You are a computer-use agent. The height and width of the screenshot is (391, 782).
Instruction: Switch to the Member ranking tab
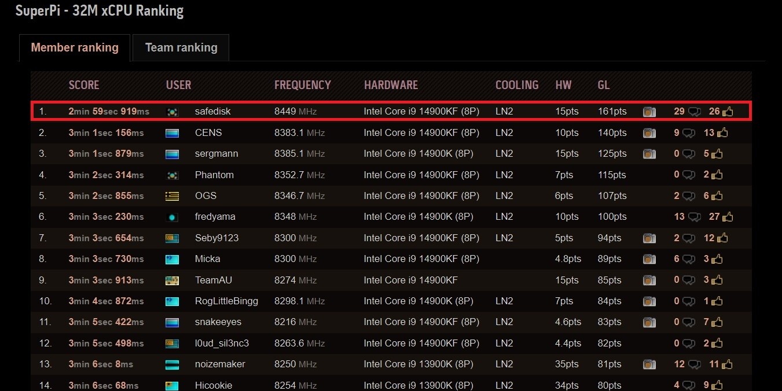(x=75, y=47)
